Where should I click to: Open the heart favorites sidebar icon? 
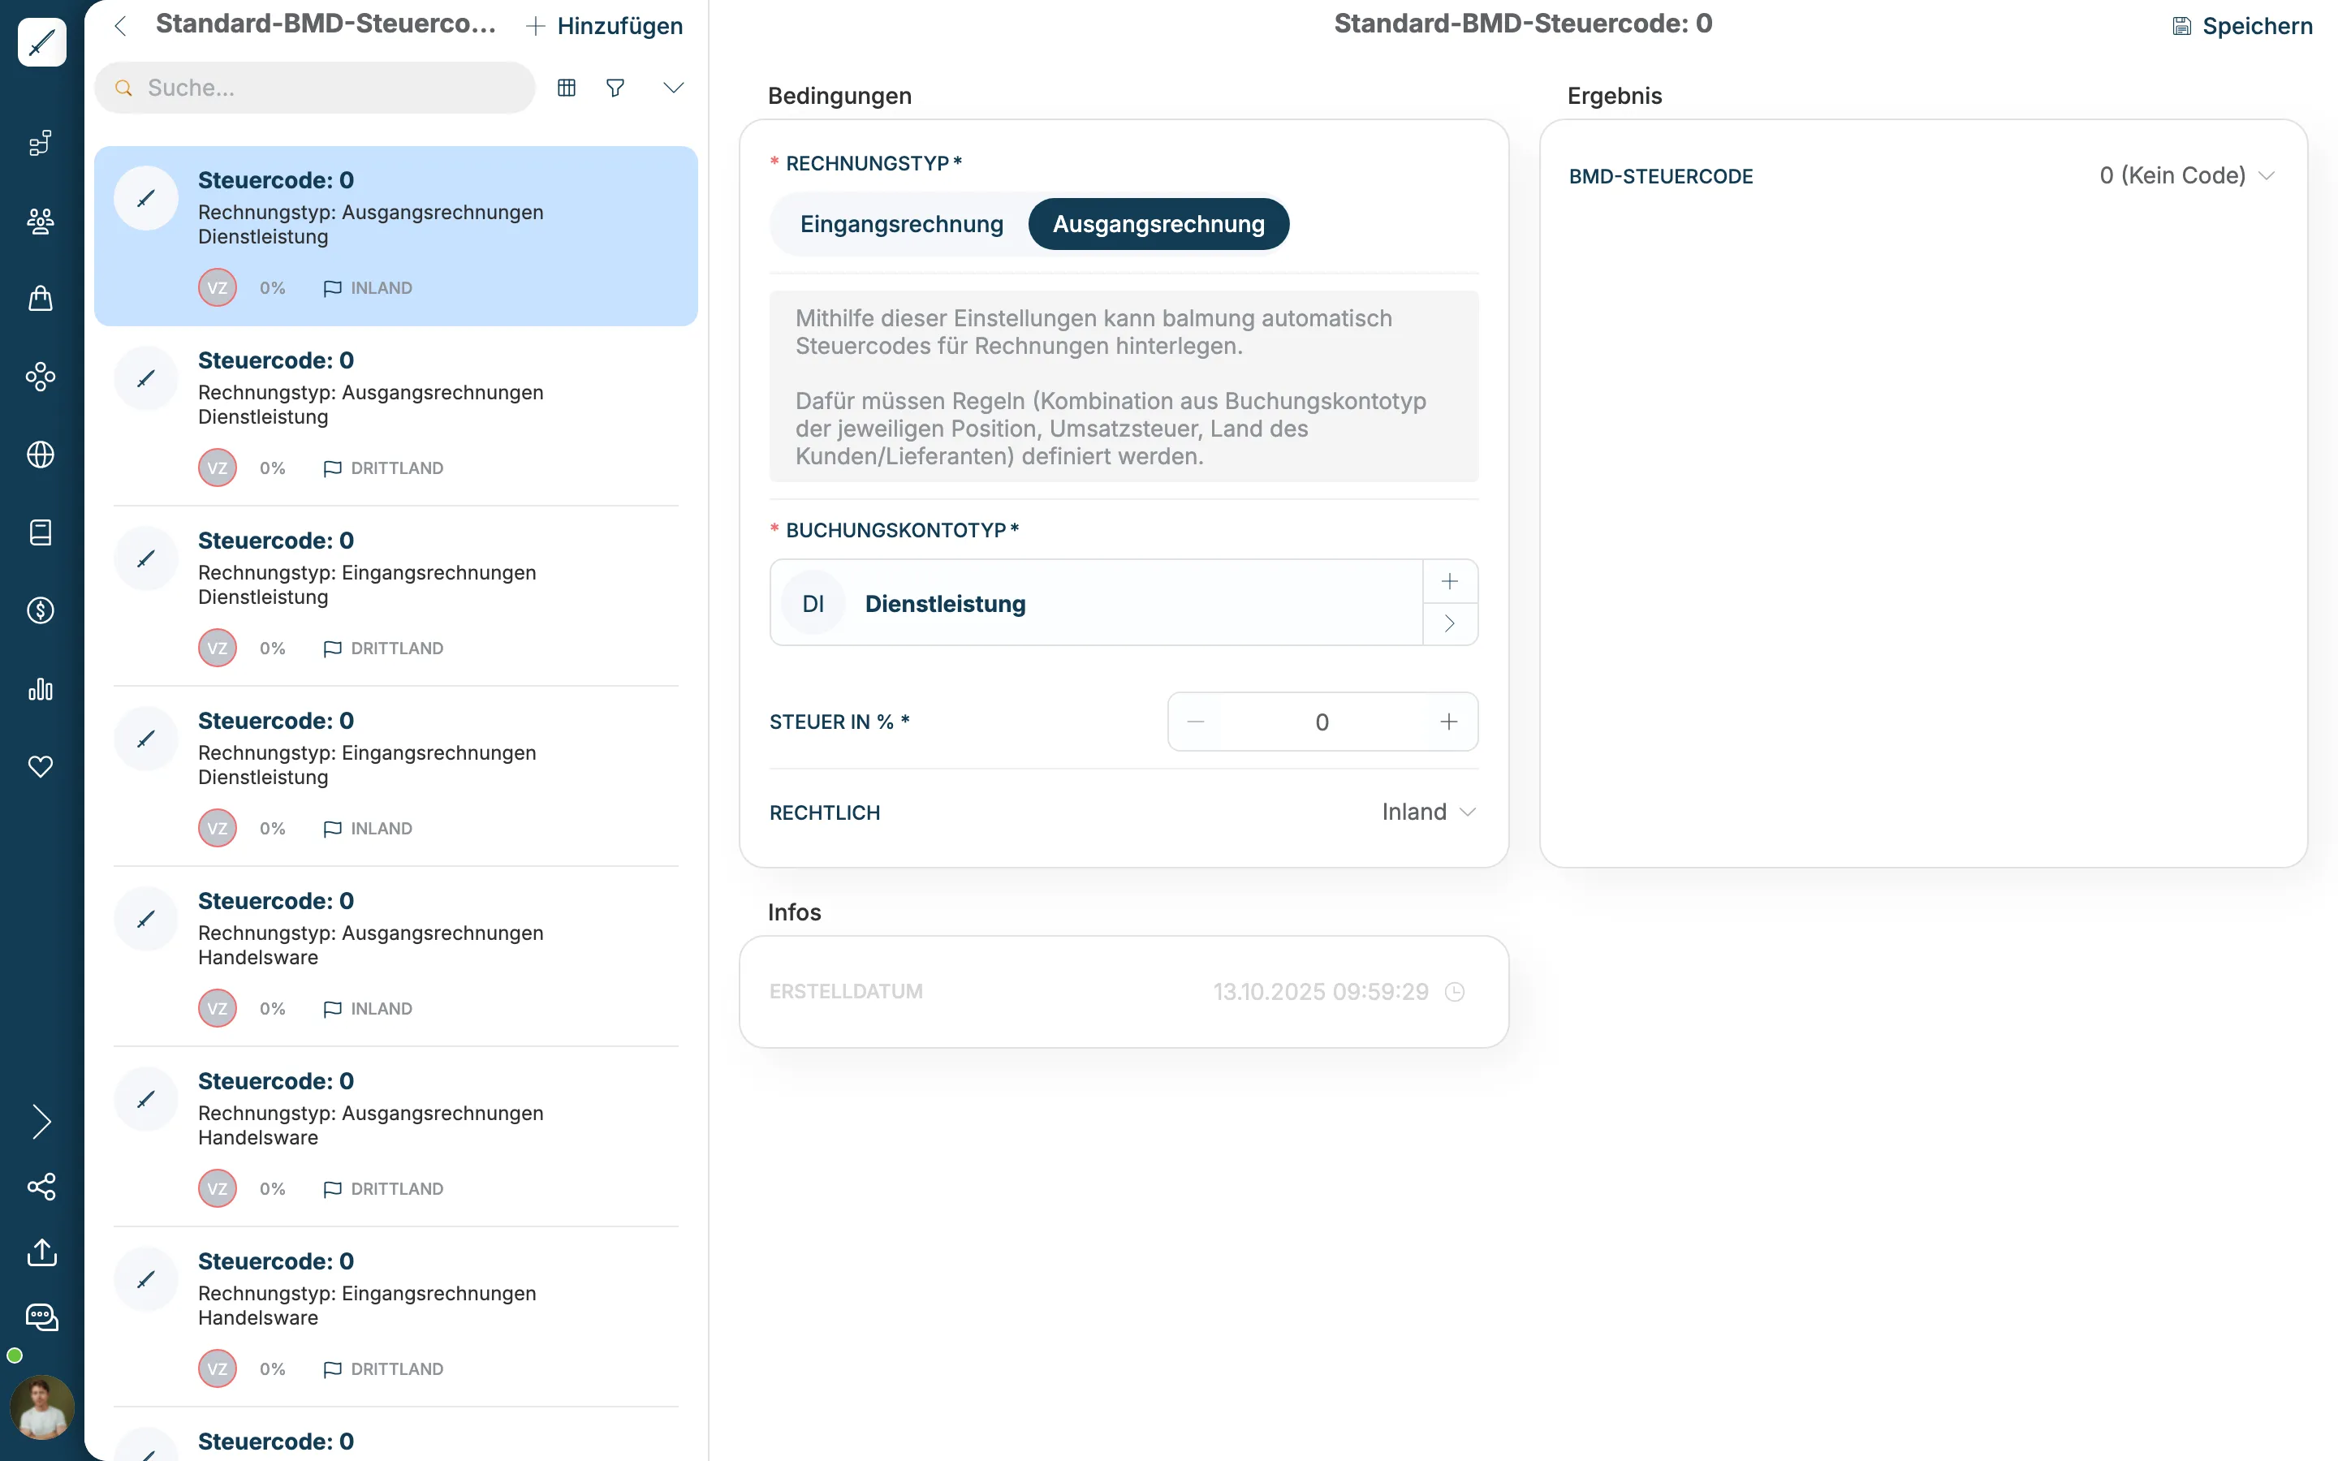point(41,766)
